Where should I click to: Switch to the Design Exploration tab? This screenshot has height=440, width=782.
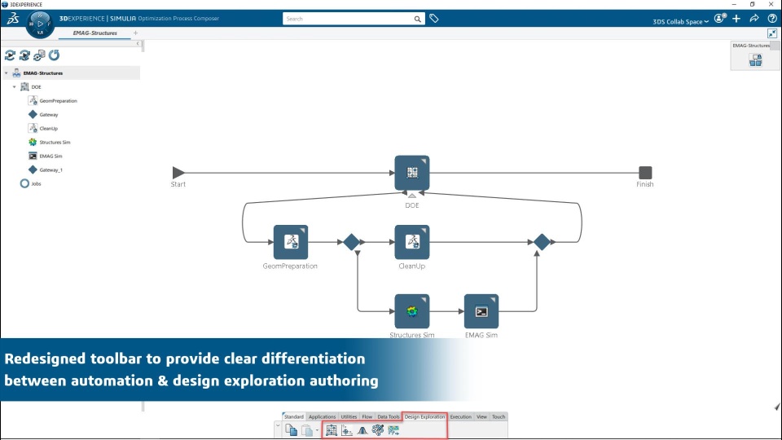pyautogui.click(x=424, y=416)
